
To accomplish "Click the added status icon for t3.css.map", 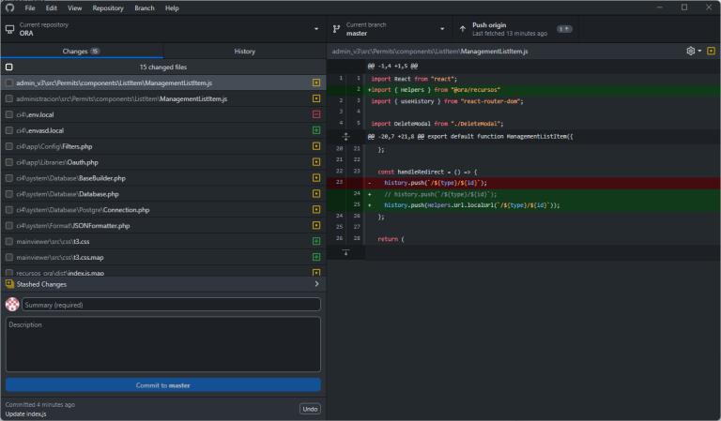I will tap(316, 257).
